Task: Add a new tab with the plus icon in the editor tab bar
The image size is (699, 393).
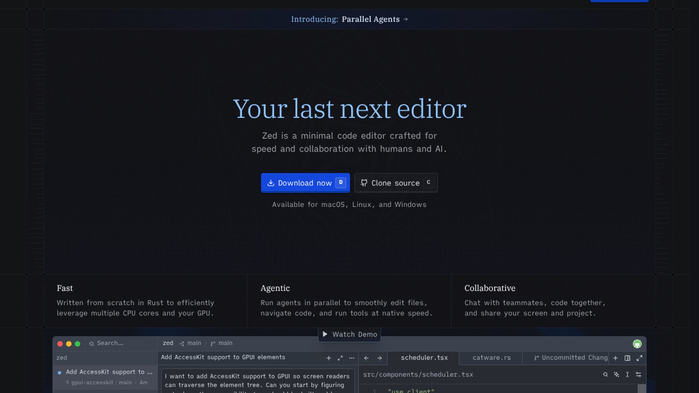Action: coord(615,358)
